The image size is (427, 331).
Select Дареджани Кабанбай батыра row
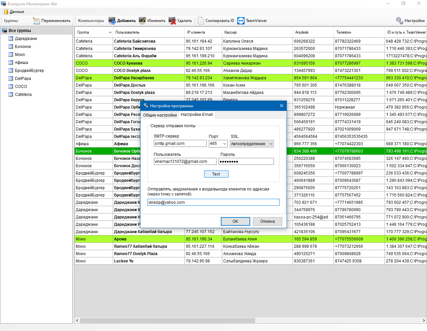click(251, 232)
